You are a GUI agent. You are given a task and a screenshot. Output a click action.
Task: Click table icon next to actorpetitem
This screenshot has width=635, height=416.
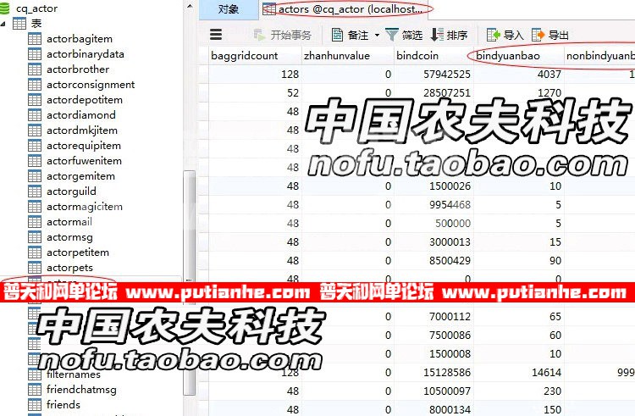point(35,252)
